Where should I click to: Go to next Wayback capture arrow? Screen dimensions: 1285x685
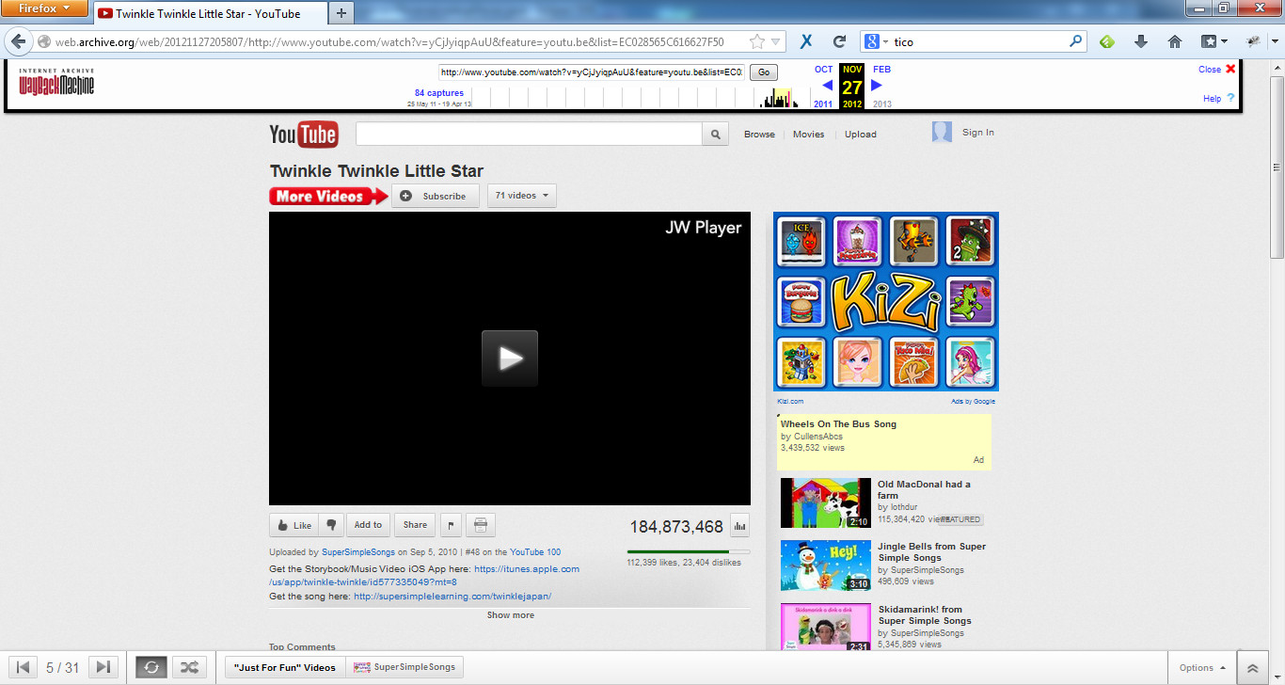[877, 86]
